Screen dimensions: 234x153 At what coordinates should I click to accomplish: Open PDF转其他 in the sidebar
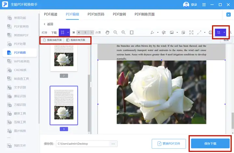pos(20,26)
